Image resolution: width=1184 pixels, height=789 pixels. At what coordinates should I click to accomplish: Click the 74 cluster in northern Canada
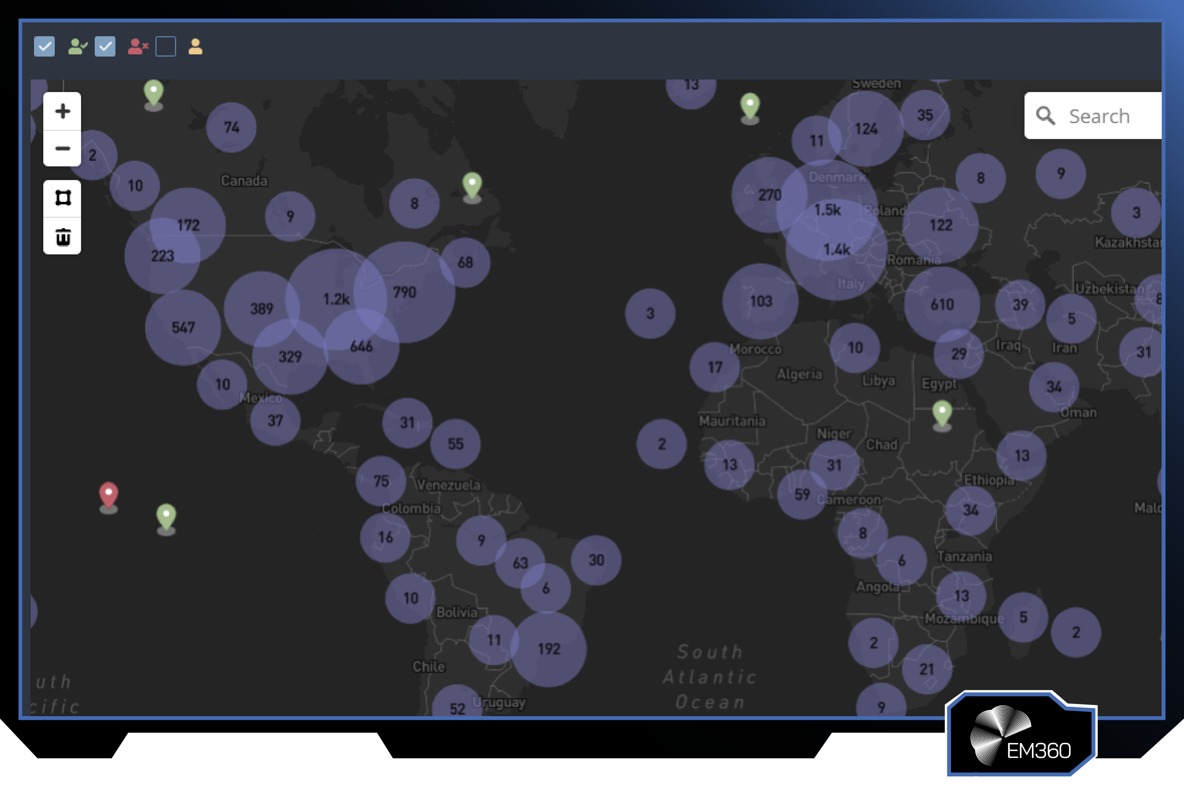(x=231, y=127)
